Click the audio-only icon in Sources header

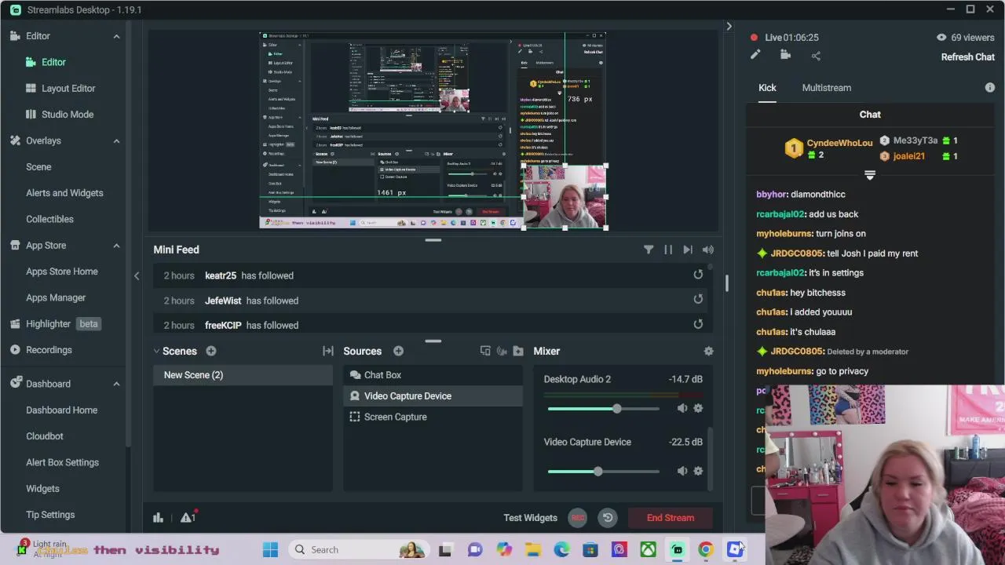(x=502, y=352)
